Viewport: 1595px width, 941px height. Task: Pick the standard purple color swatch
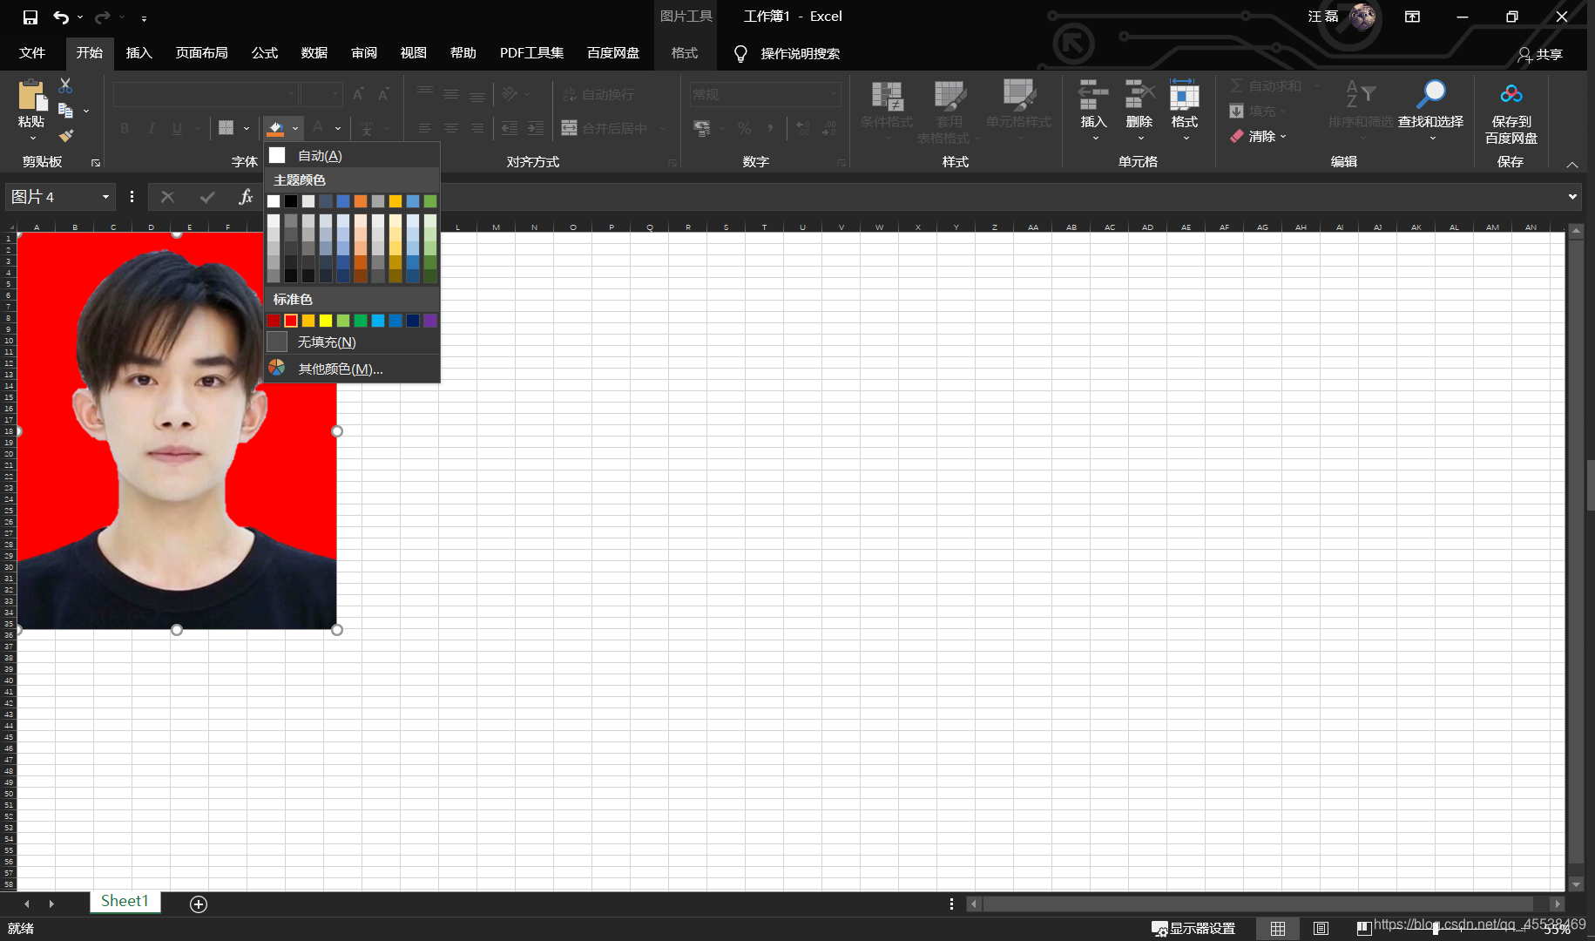pos(430,321)
